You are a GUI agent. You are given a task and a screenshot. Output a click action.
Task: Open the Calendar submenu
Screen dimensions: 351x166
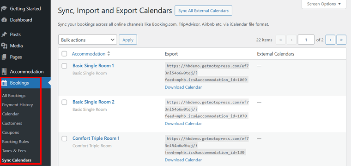pos(11,114)
